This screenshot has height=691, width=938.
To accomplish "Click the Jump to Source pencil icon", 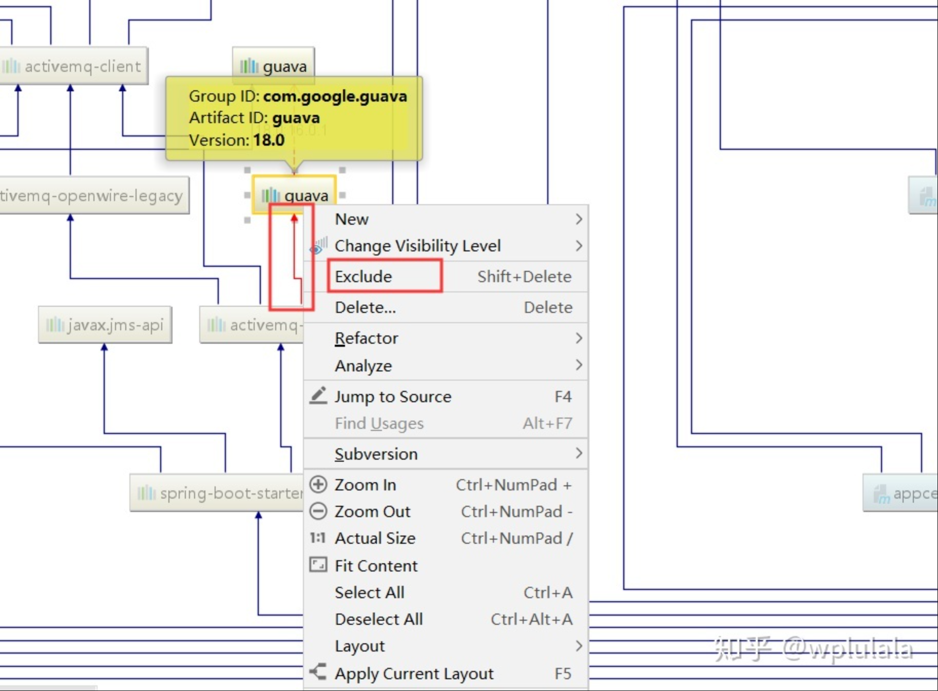I will click(318, 396).
